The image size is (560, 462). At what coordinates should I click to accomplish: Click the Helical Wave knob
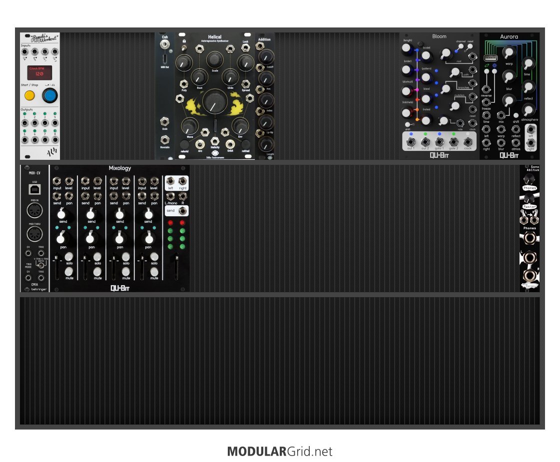coord(190,126)
